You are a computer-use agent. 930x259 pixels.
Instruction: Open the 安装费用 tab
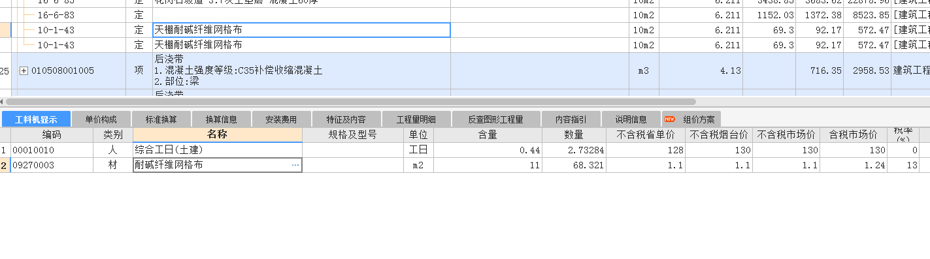[x=281, y=119]
